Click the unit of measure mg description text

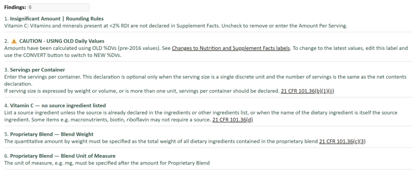106,163
